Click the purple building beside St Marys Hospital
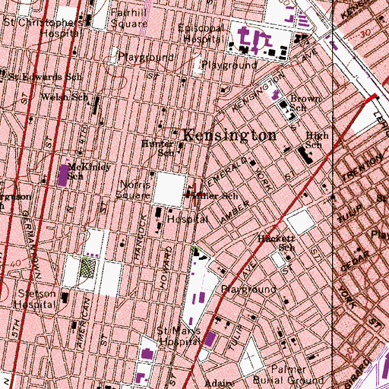This screenshot has height=389, width=389. click(210, 340)
